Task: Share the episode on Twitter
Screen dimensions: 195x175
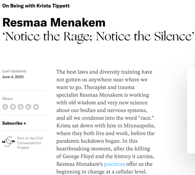Action: [13, 107]
